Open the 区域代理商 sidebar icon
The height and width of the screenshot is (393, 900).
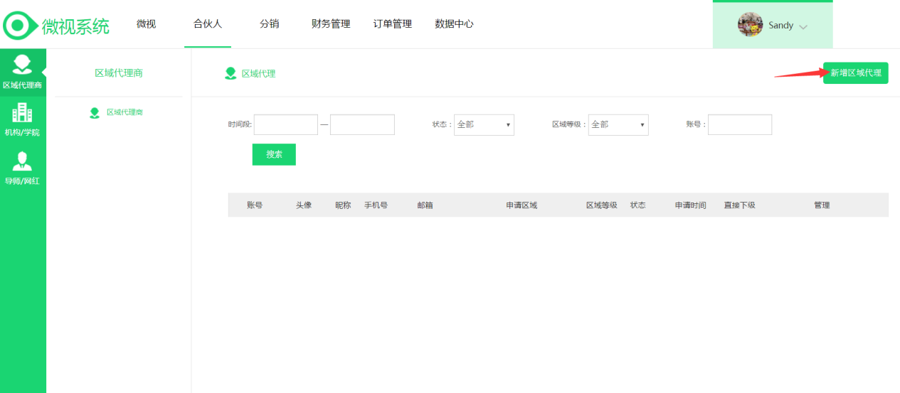coord(22,65)
